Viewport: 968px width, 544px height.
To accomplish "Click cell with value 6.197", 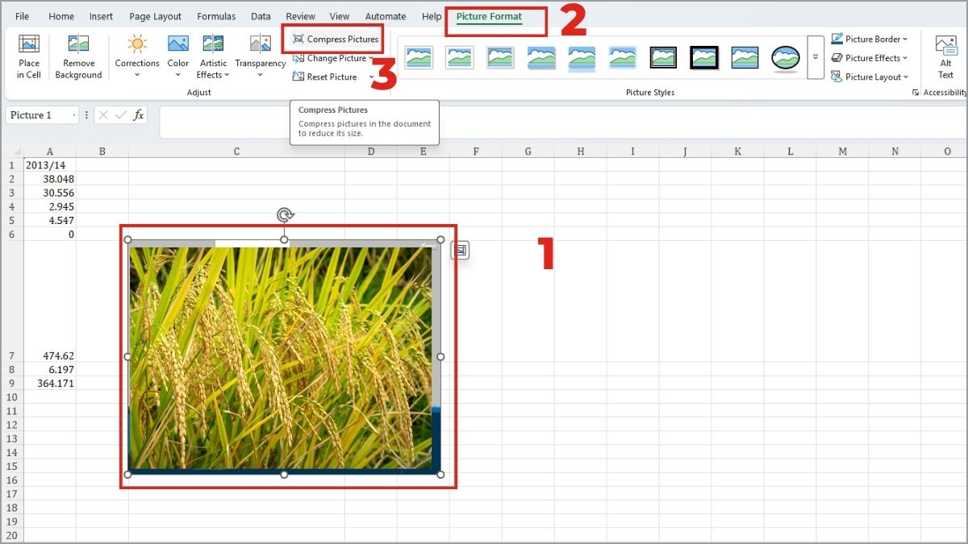I will tap(50, 369).
